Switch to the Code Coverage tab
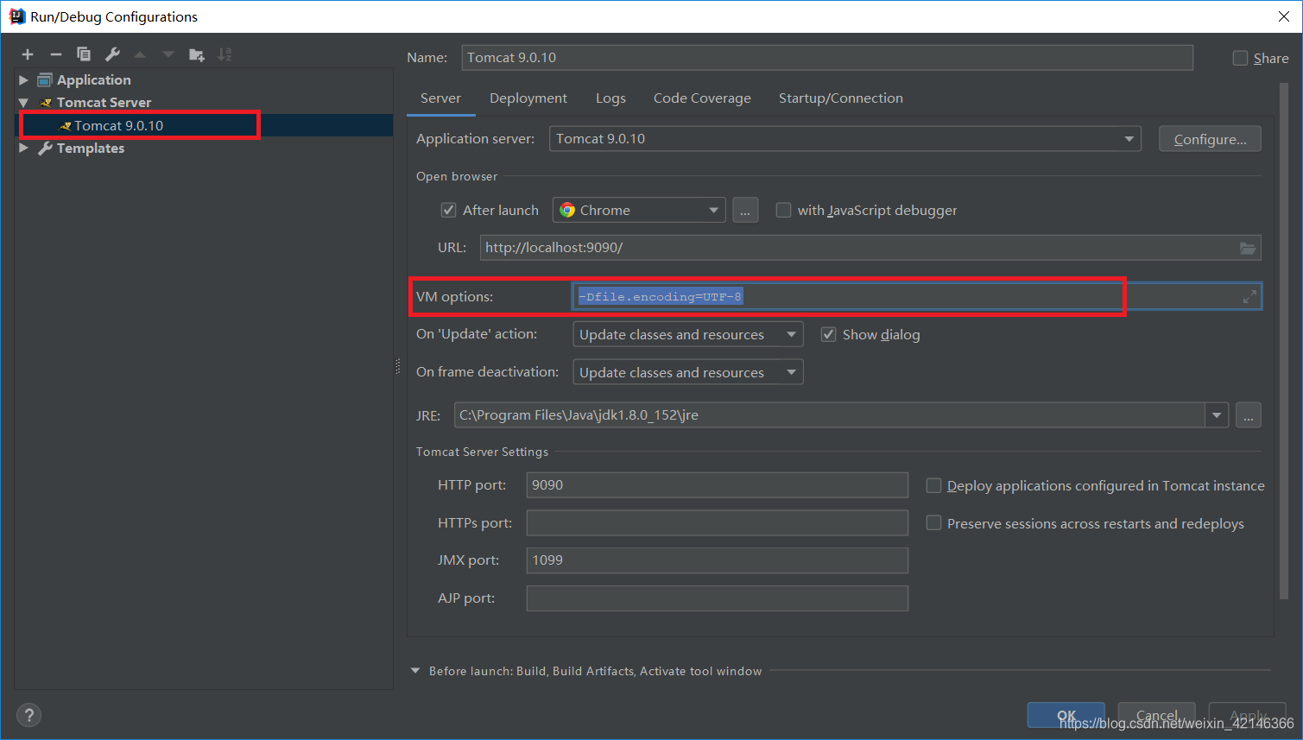1303x740 pixels. click(702, 98)
